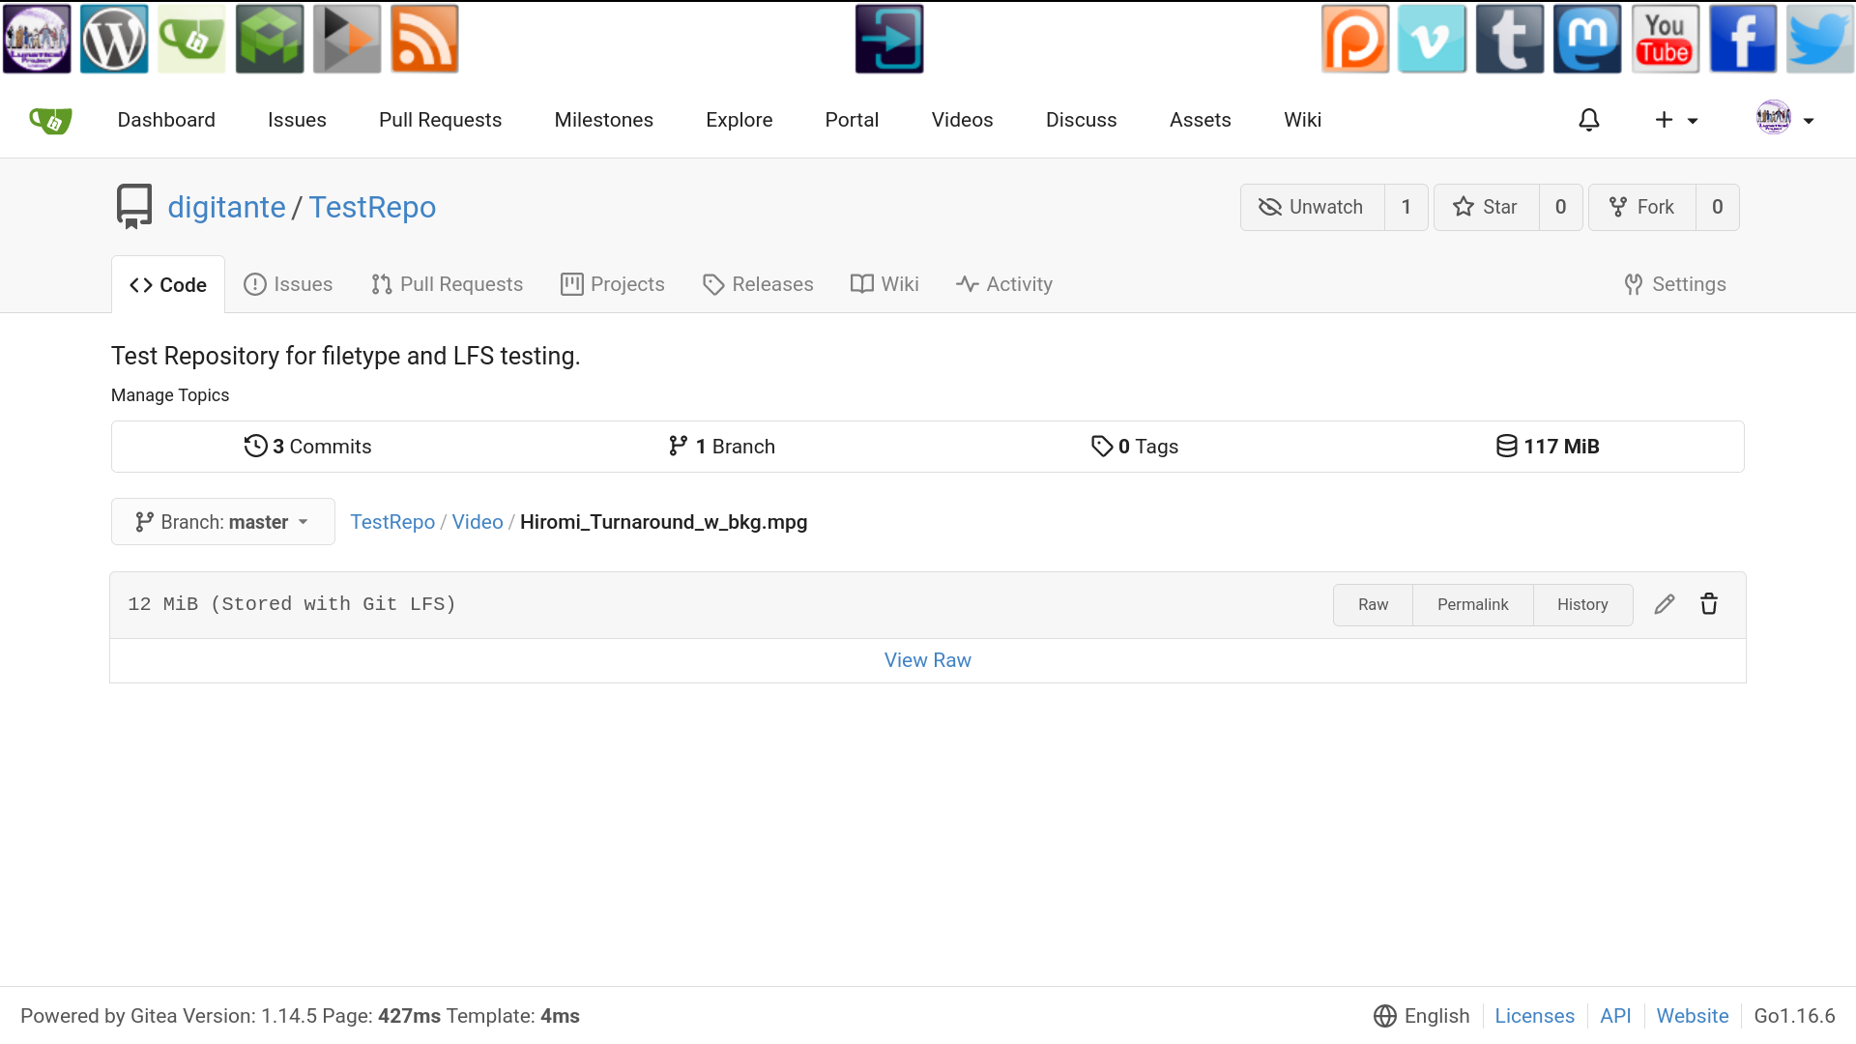Expand the Branch: master dropdown
The height and width of the screenshot is (1044, 1856).
223,522
